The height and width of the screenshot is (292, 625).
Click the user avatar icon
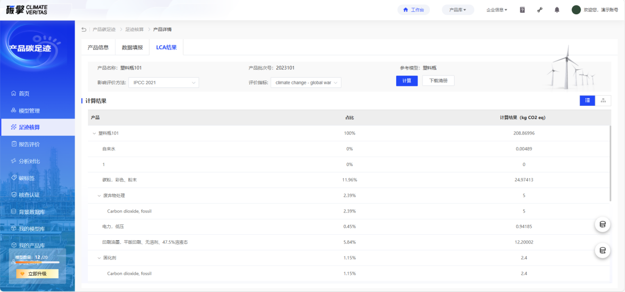point(576,10)
